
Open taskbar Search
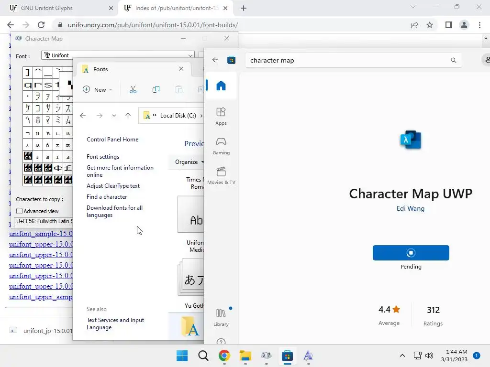point(203,356)
